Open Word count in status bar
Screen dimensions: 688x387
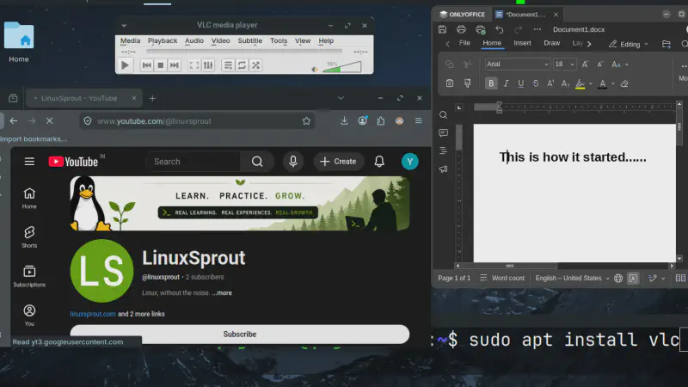click(502, 278)
